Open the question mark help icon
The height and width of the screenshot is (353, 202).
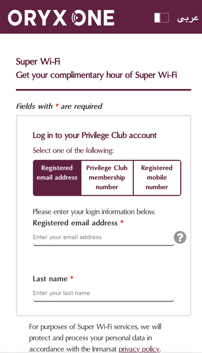(180, 237)
